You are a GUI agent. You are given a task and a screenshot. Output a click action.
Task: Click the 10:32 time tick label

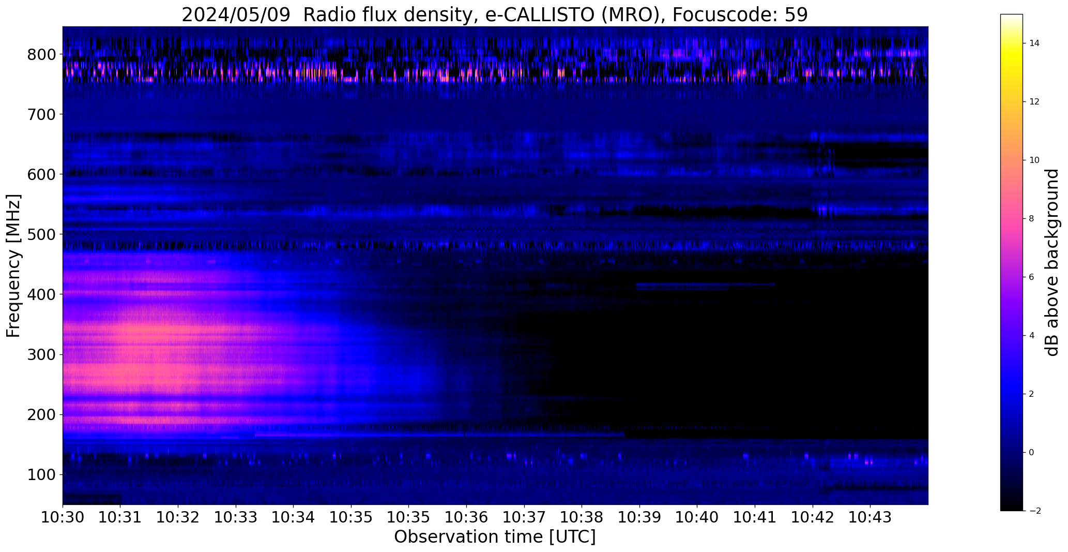[178, 517]
